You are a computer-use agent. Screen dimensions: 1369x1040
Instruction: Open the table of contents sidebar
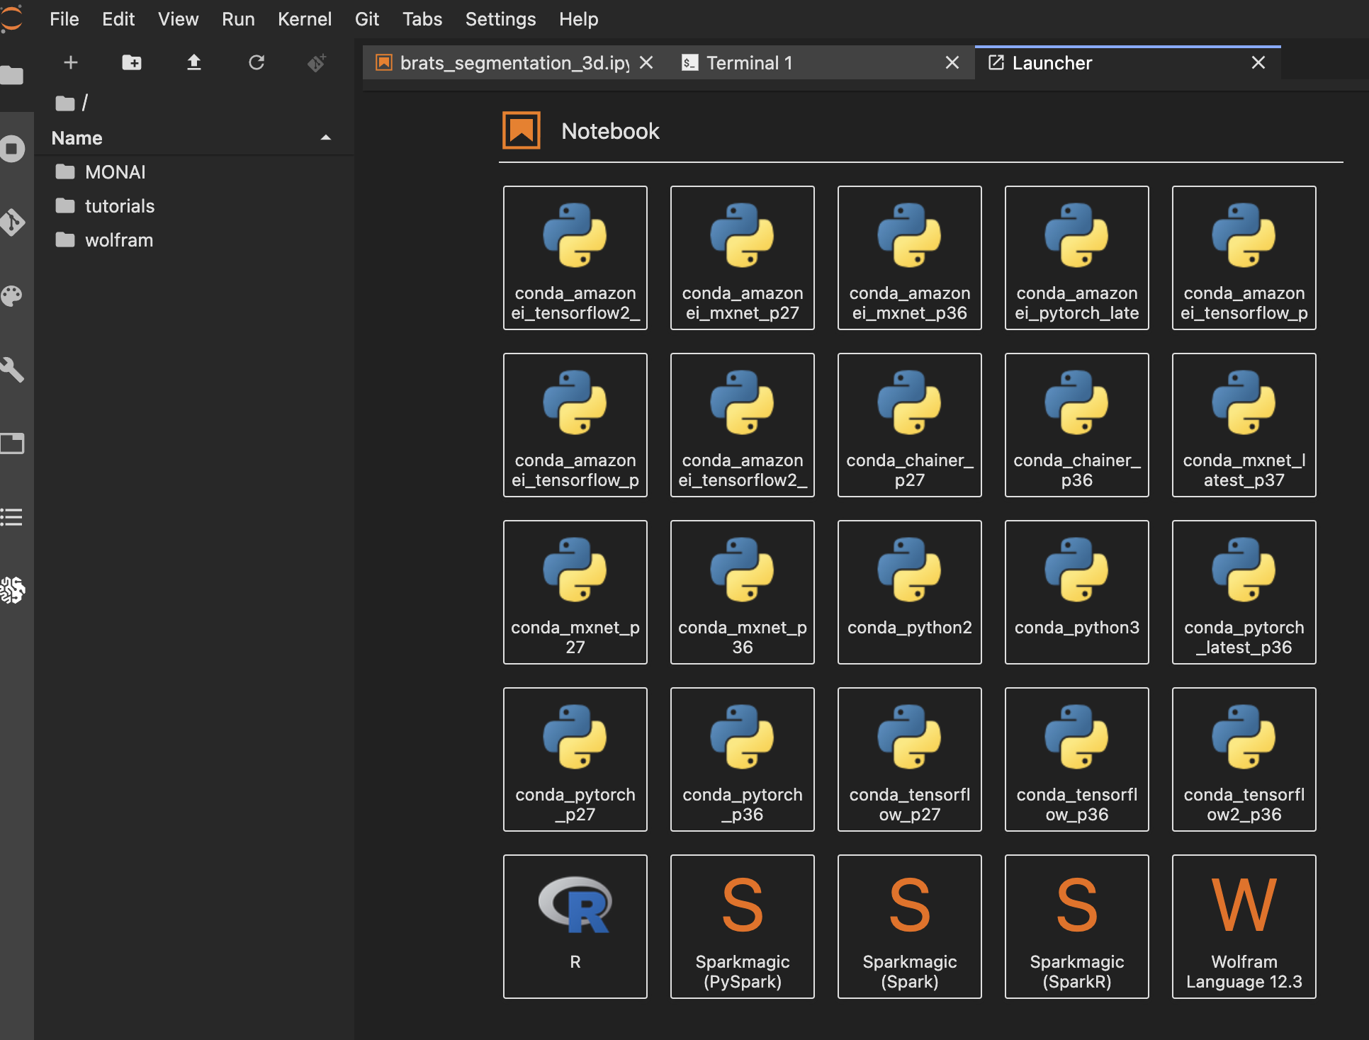point(12,517)
